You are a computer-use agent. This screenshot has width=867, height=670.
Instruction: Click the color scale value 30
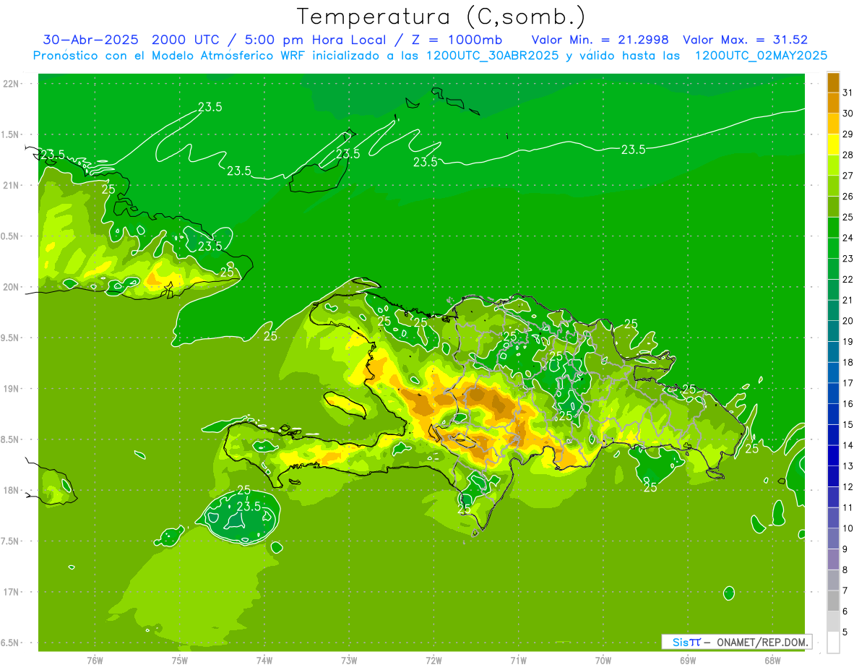847,113
